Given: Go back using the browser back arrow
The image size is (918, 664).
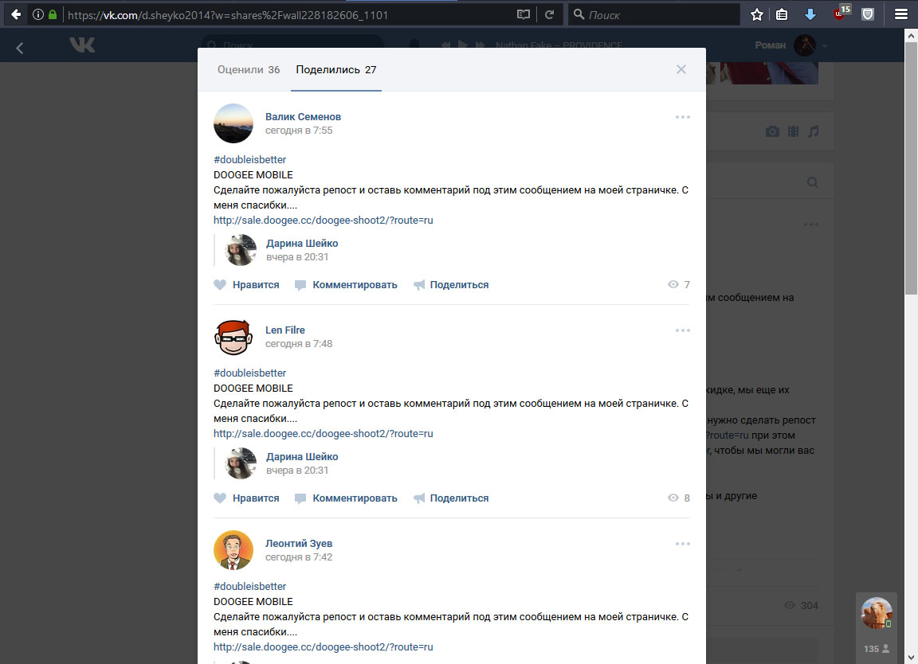Looking at the screenshot, I should point(17,14).
